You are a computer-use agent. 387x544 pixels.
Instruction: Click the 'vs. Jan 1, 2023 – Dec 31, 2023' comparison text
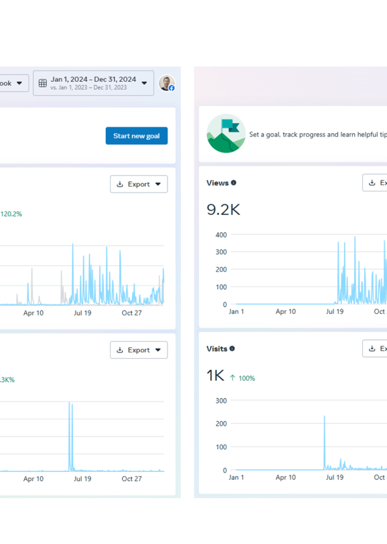point(89,88)
